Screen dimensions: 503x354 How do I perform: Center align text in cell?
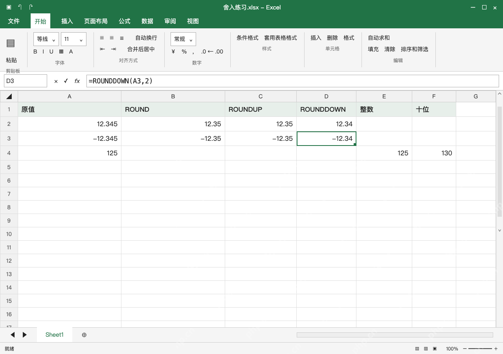[112, 38]
